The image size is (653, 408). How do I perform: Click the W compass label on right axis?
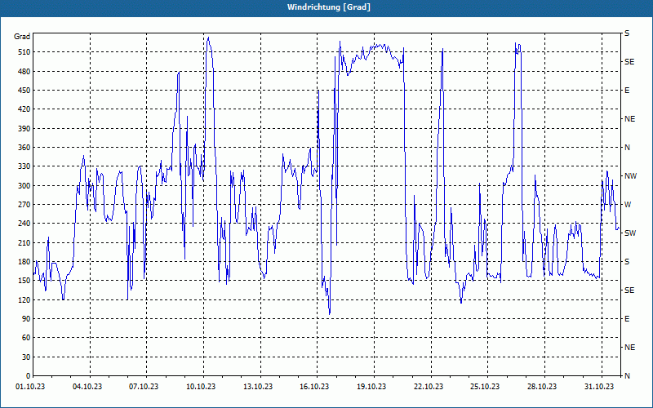coord(628,205)
